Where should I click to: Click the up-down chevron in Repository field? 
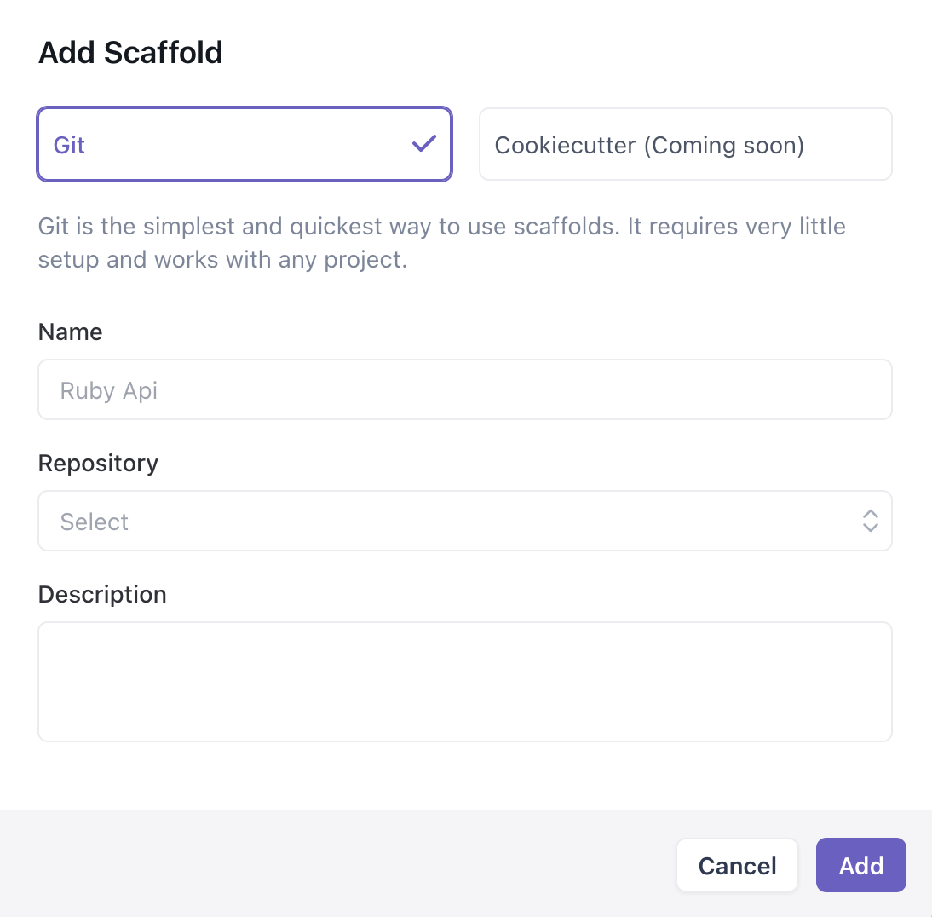point(870,521)
